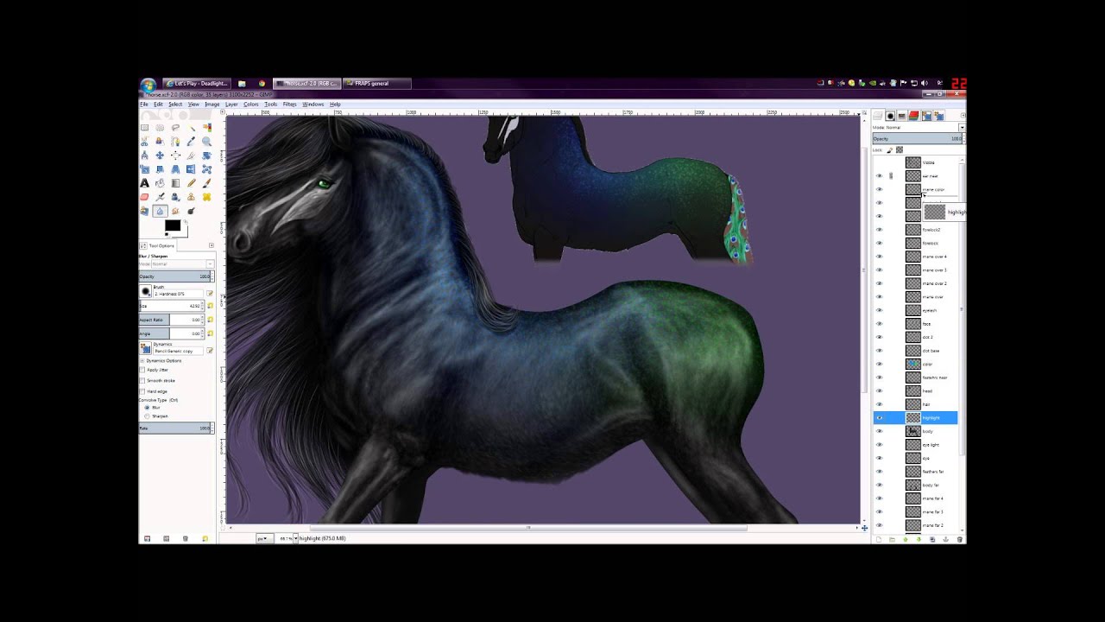Open the Colors menu
The height and width of the screenshot is (622, 1105).
pyautogui.click(x=251, y=104)
